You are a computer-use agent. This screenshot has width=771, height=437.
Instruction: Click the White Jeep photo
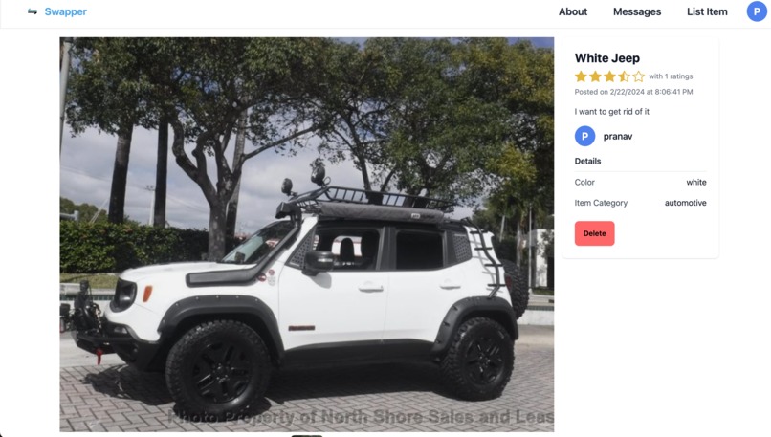click(x=307, y=234)
